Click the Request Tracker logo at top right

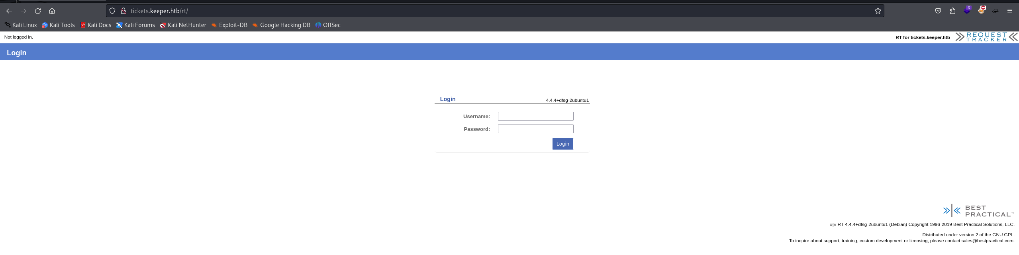tap(987, 37)
